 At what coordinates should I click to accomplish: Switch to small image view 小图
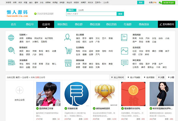tap(171, 77)
